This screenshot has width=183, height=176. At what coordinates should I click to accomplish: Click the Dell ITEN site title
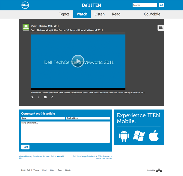[x=91, y=5]
